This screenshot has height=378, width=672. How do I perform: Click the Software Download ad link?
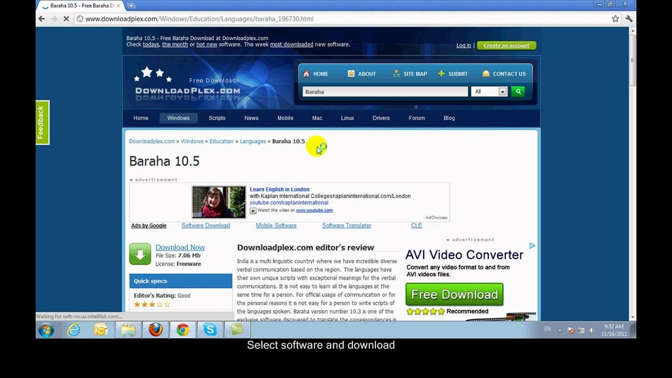click(206, 226)
